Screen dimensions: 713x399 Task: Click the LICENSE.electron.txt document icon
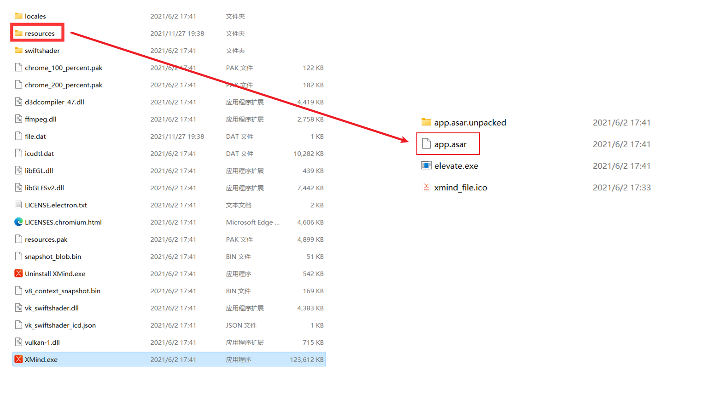coord(18,205)
